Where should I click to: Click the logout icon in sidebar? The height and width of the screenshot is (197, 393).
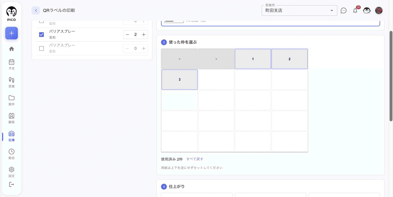point(12,184)
